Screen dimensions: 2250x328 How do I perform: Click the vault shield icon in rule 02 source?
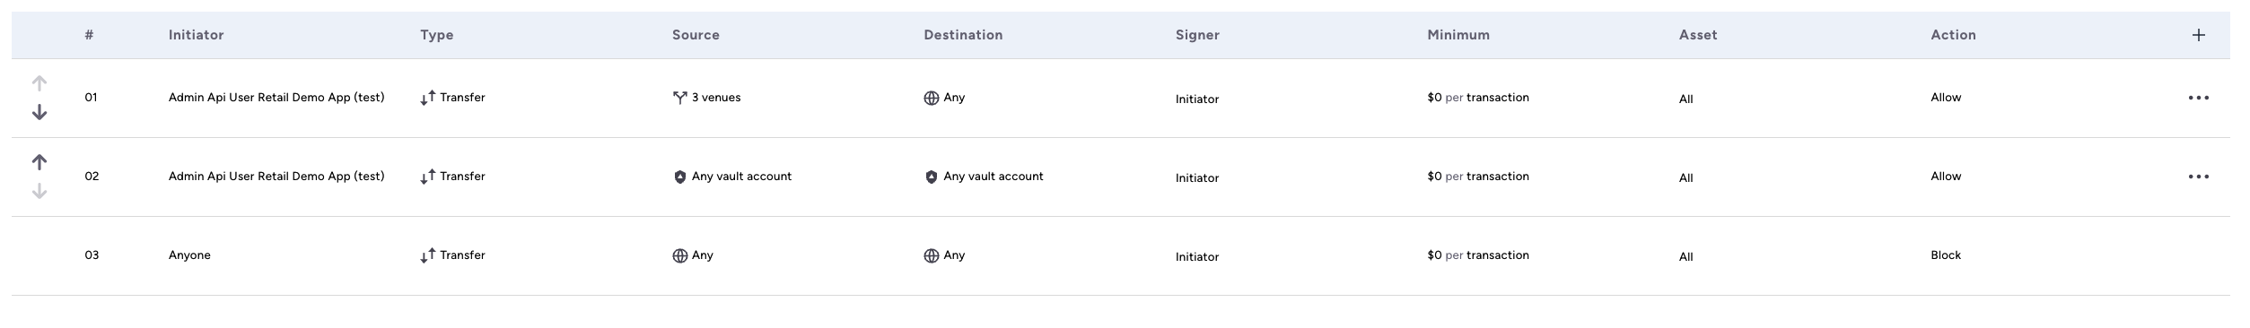point(679,177)
